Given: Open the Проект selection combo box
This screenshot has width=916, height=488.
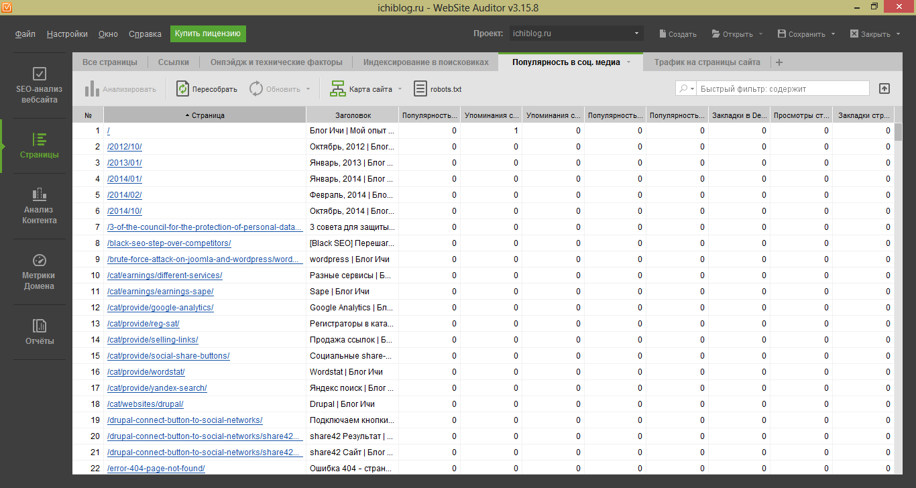Looking at the screenshot, I should click(575, 34).
